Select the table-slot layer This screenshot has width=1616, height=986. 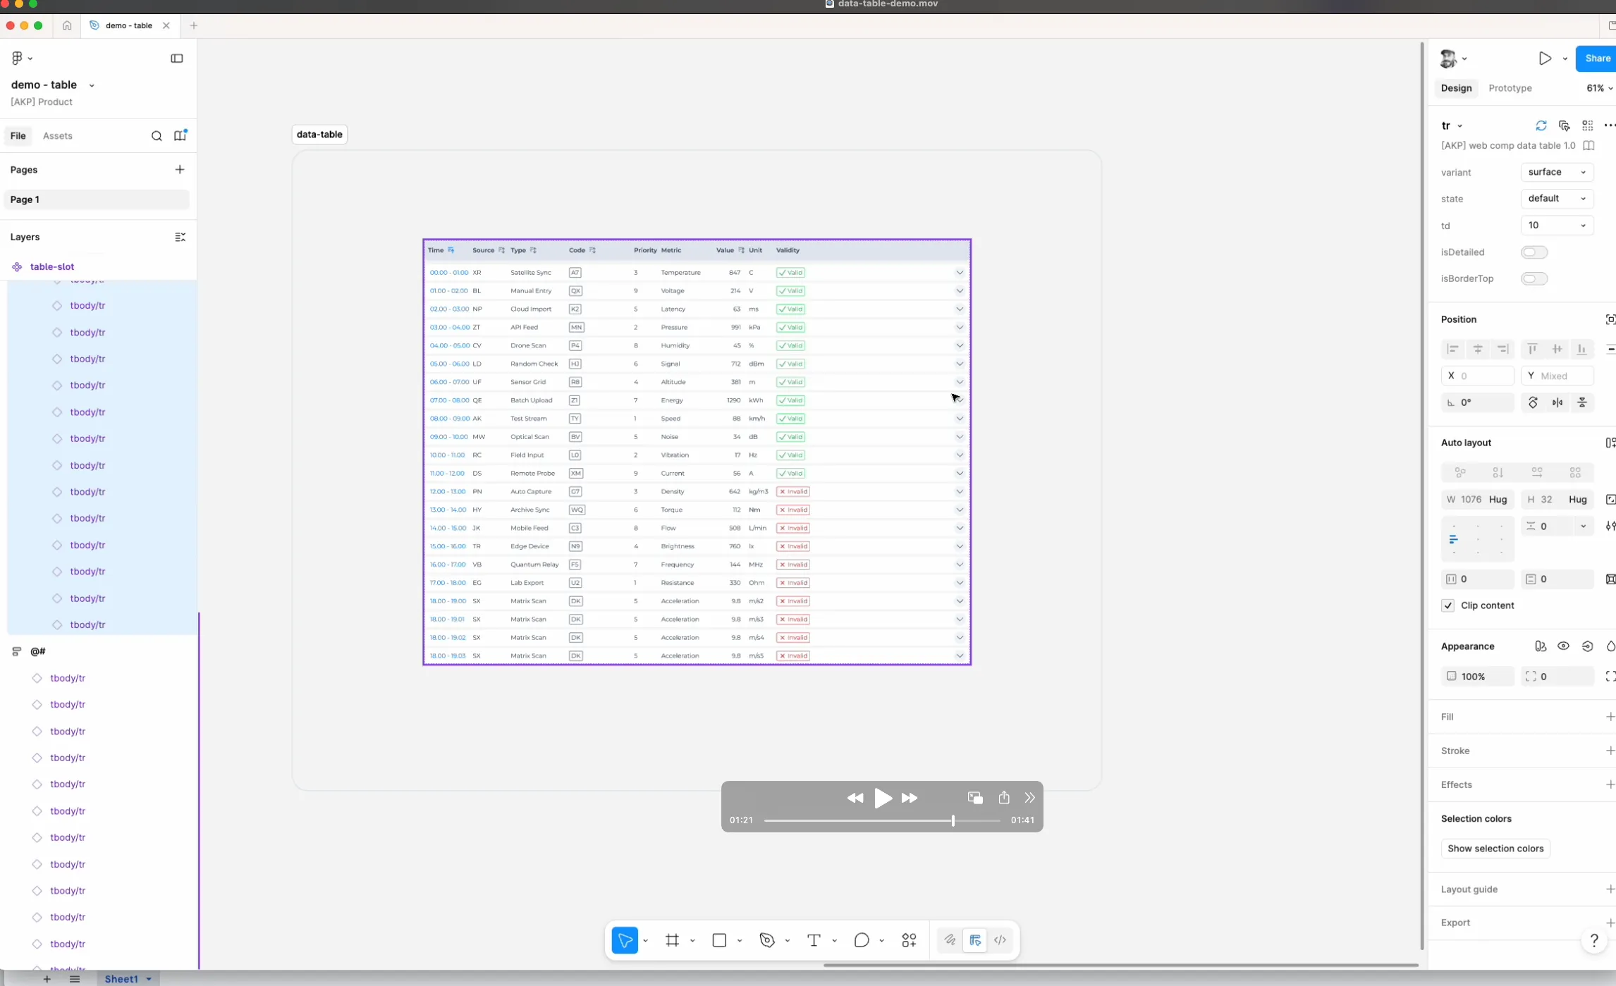51,266
